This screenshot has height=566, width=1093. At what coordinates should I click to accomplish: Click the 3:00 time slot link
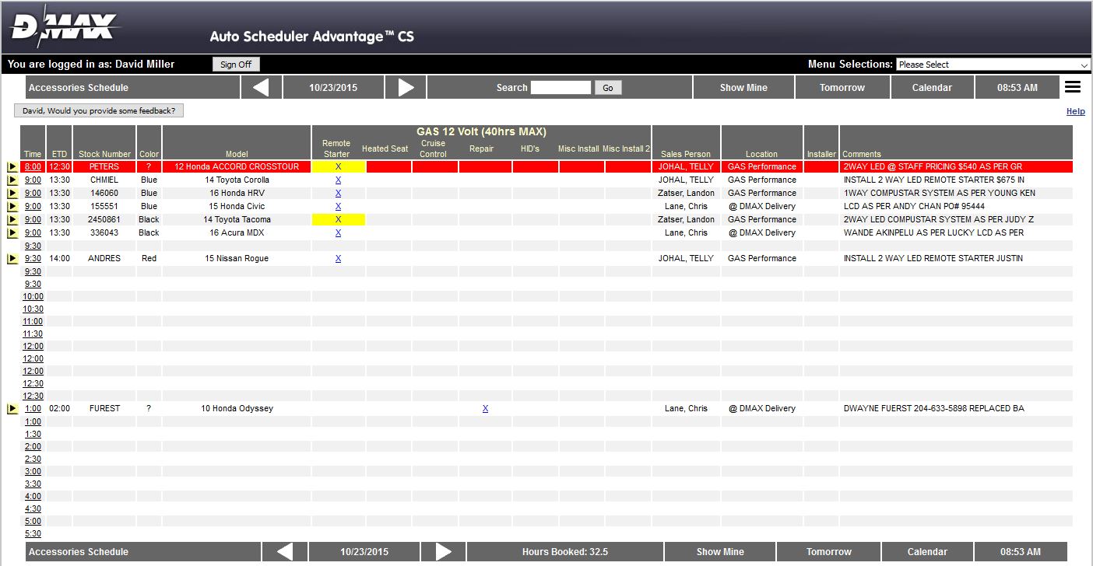coord(33,471)
